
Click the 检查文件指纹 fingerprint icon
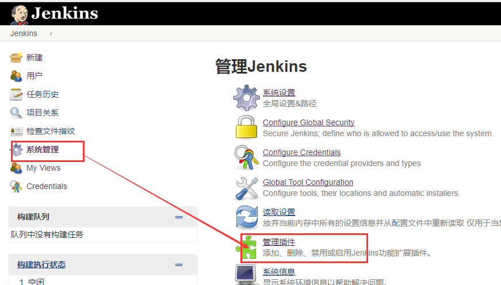(16, 131)
